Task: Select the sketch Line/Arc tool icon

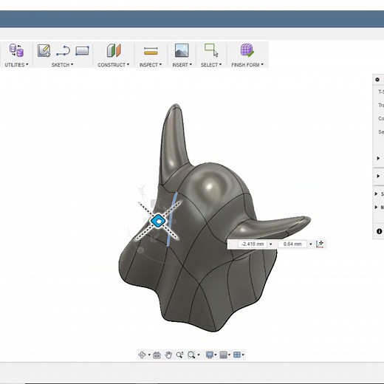Action: (63, 51)
